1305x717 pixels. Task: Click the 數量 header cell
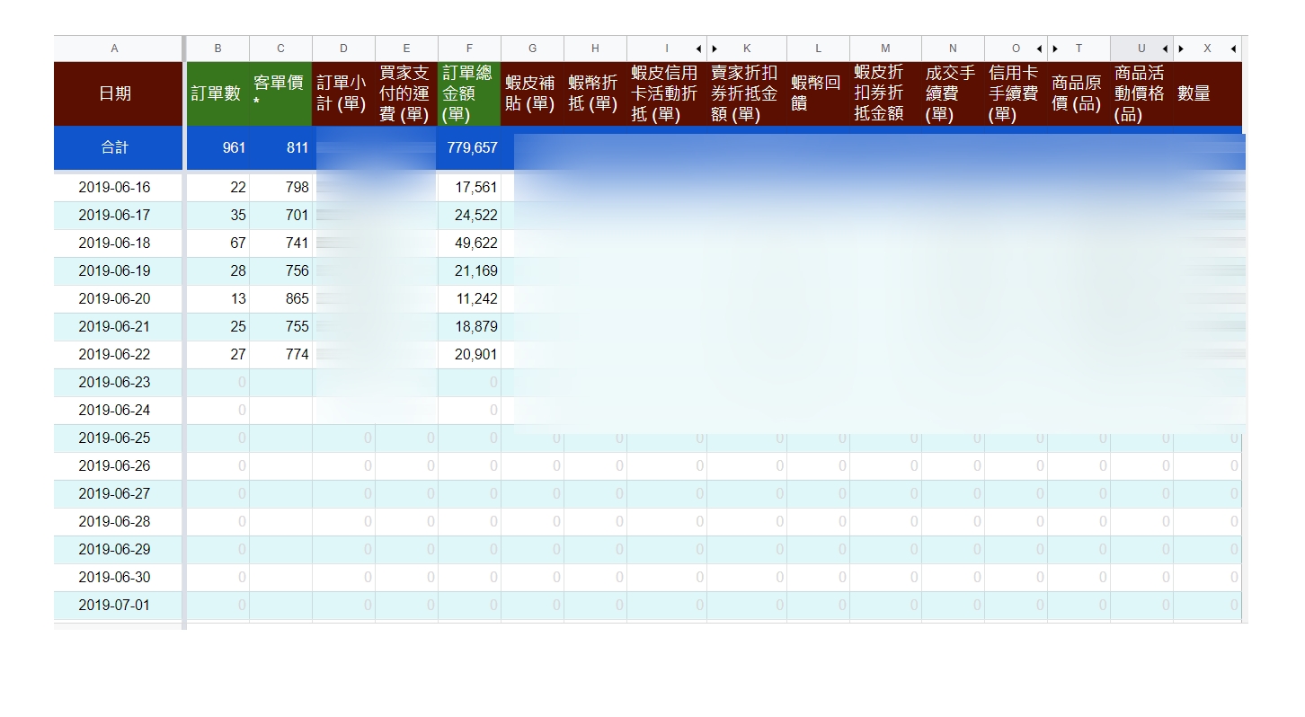point(1206,93)
